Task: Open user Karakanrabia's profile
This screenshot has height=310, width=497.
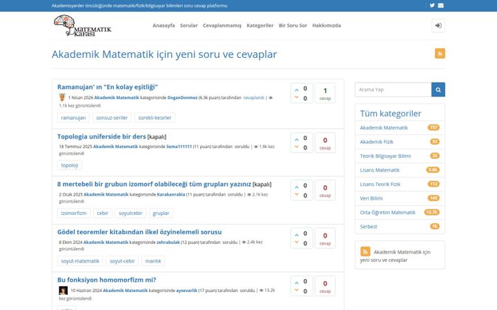Action: click(171, 194)
